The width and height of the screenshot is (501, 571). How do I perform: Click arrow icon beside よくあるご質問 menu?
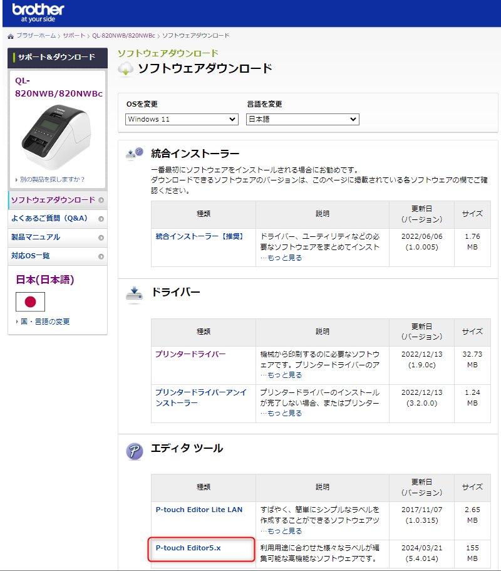101,219
